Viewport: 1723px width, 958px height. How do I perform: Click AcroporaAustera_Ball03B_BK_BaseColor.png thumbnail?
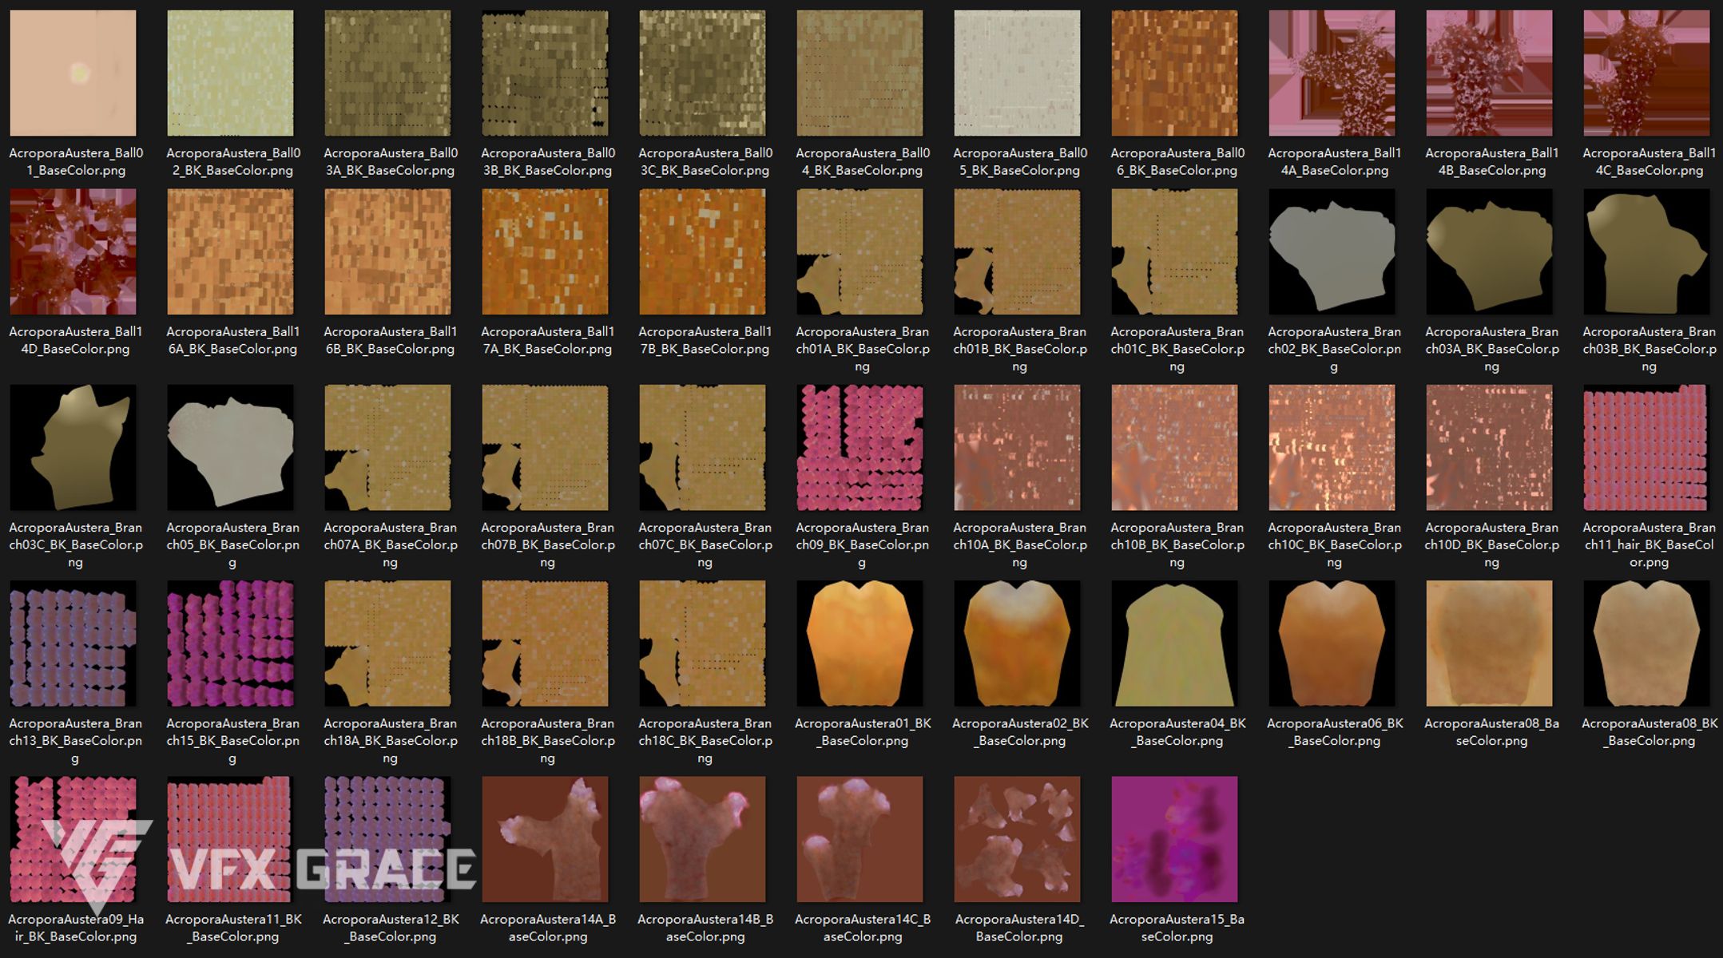(x=545, y=73)
